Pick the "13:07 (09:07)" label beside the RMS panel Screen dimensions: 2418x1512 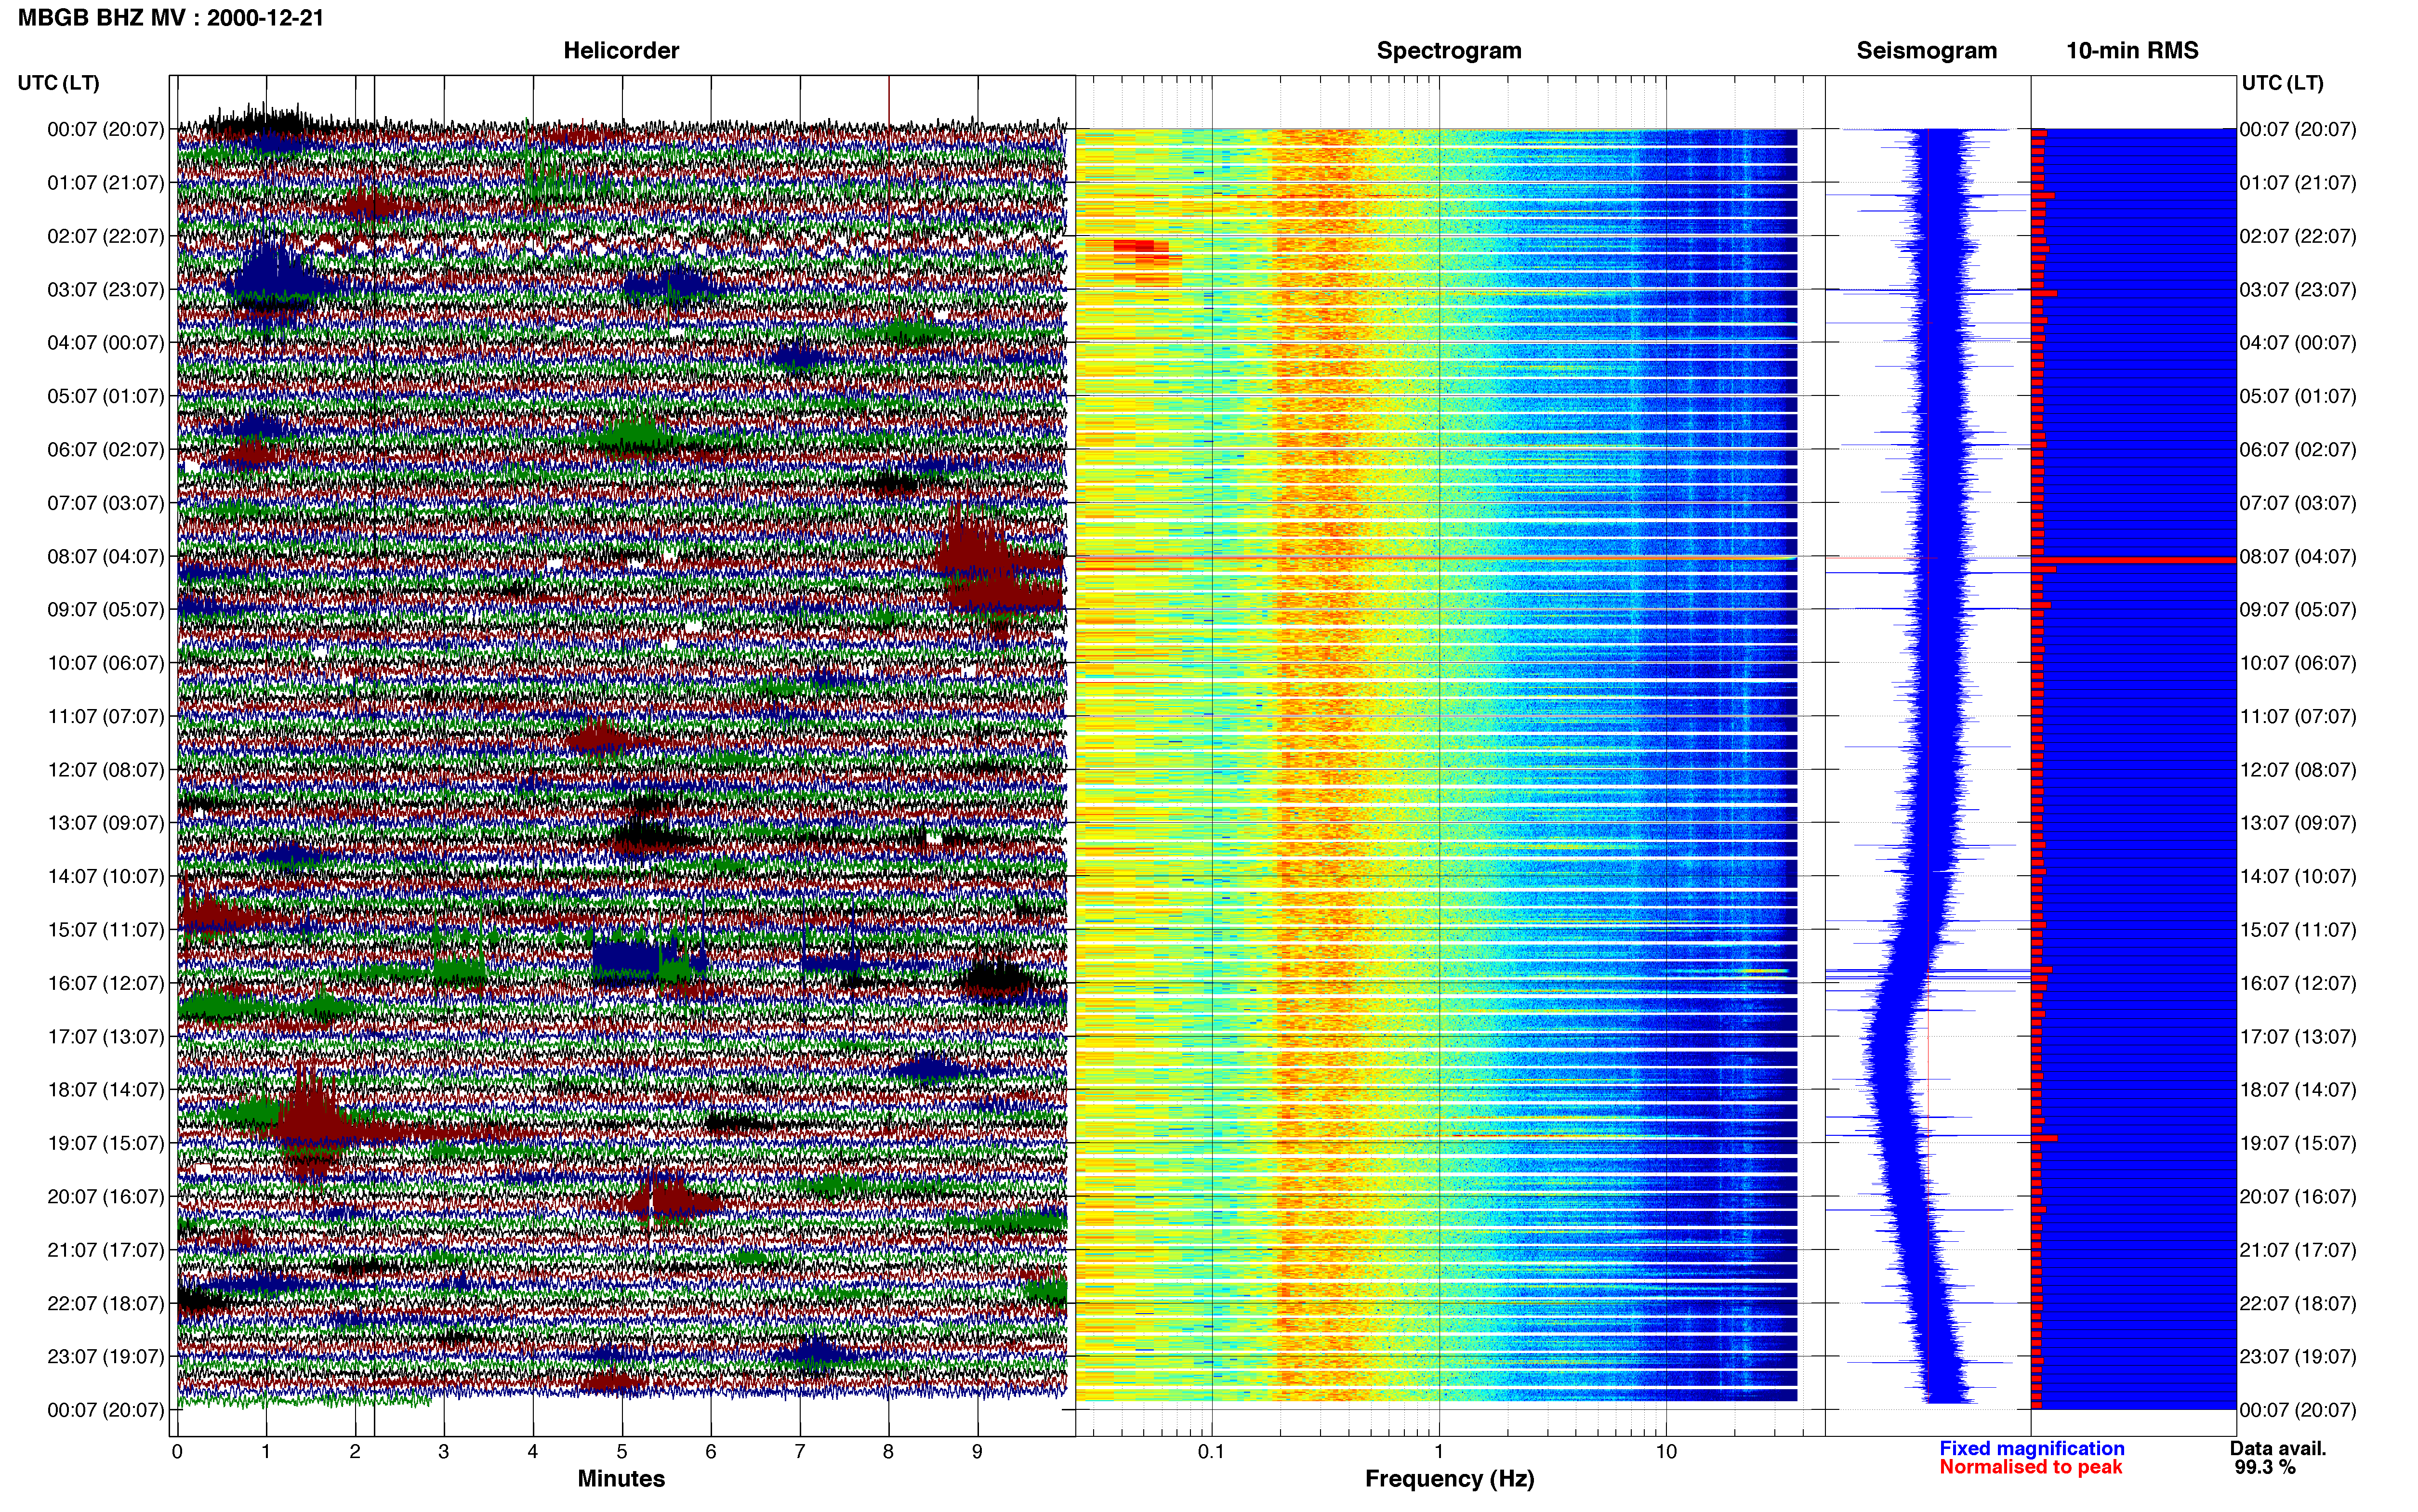coord(2298,823)
